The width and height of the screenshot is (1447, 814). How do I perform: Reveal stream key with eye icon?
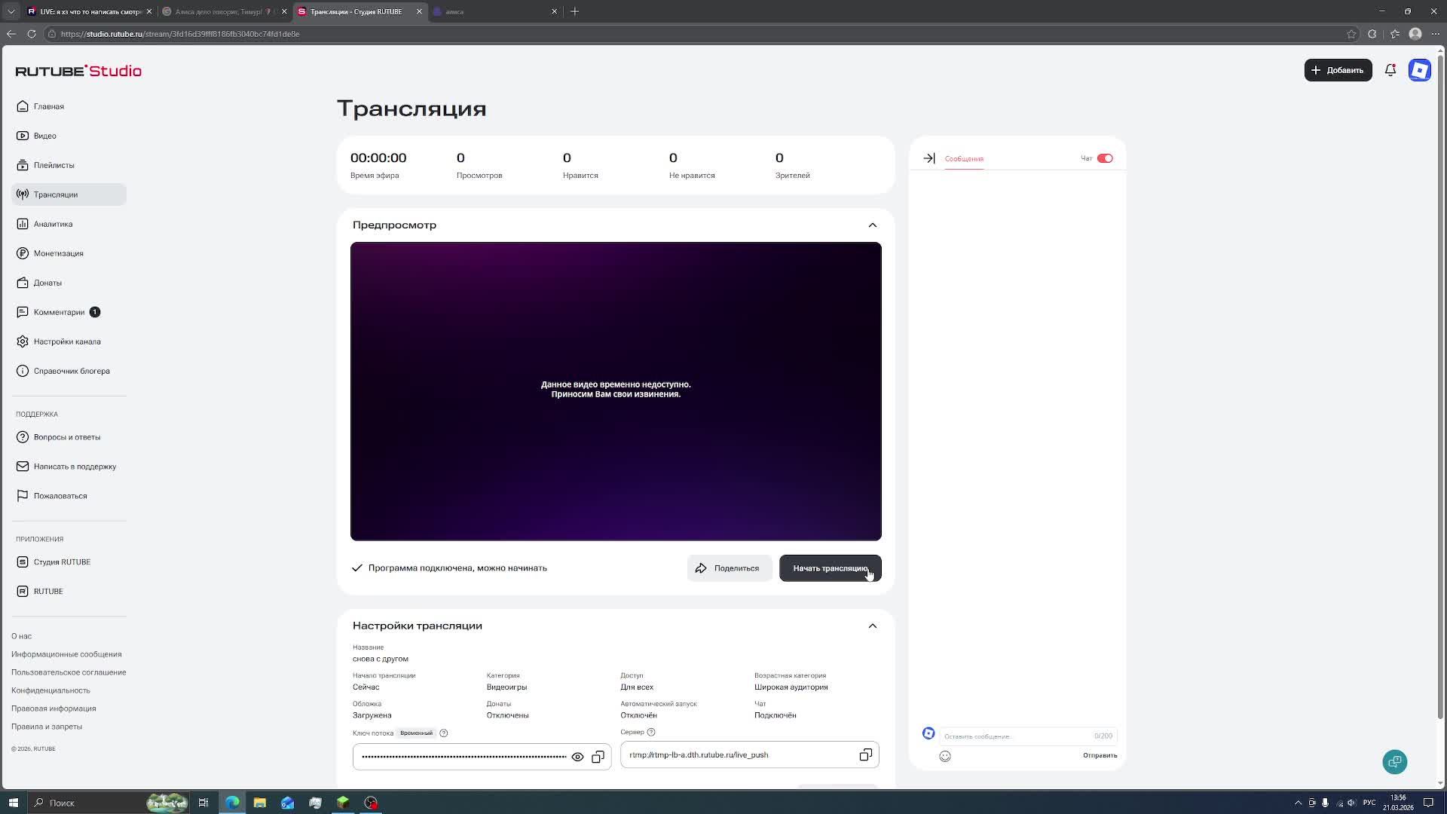pos(577,757)
